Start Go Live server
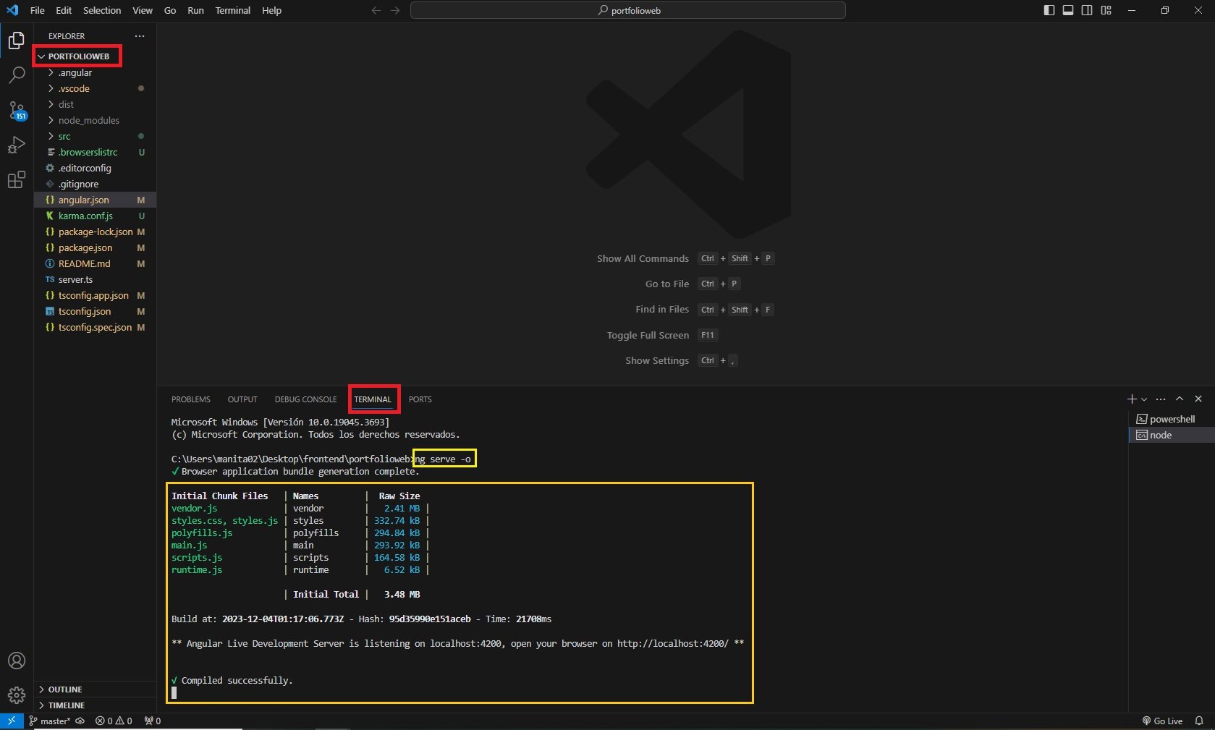The height and width of the screenshot is (730, 1215). (x=1162, y=721)
